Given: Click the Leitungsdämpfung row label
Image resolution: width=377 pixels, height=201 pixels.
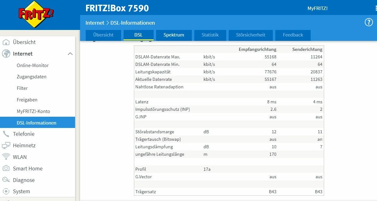Looking at the screenshot, I should [x=154, y=147].
